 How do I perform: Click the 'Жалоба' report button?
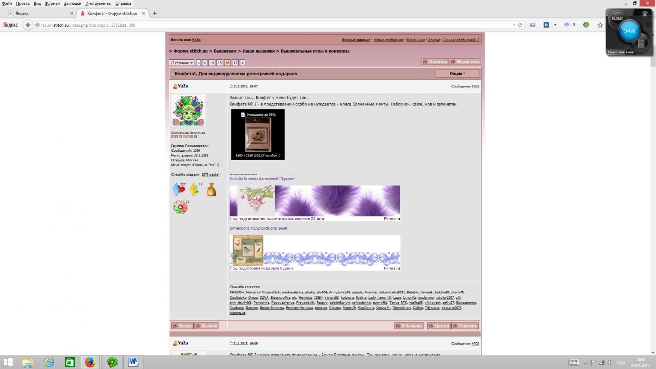206,326
